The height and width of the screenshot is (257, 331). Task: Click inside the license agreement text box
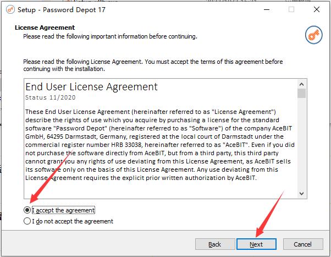161,139
